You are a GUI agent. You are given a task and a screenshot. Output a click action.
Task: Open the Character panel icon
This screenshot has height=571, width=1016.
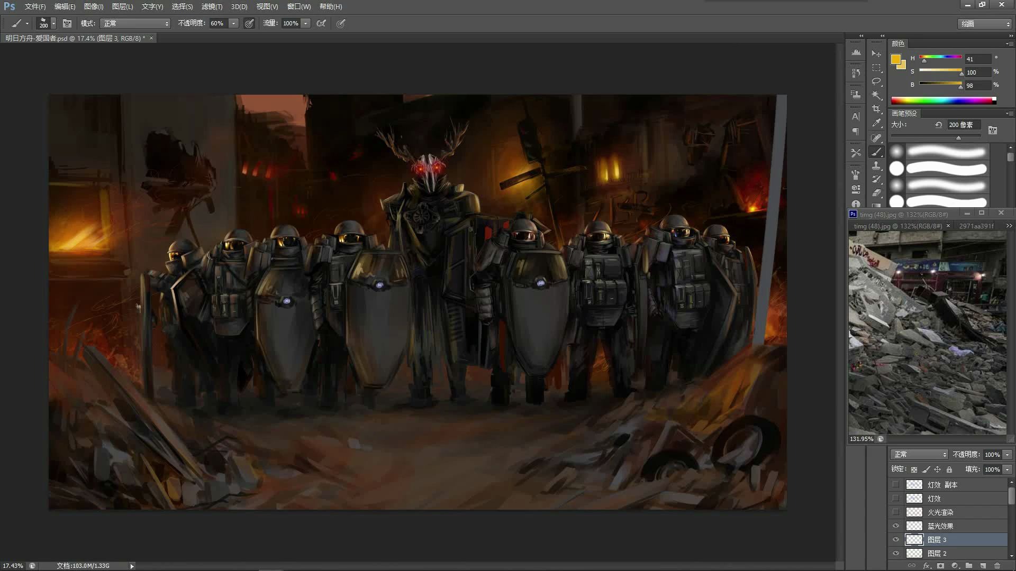pos(856,116)
